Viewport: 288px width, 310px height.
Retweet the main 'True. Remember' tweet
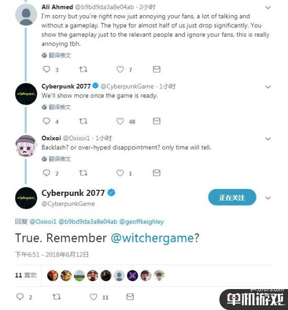(x=57, y=297)
